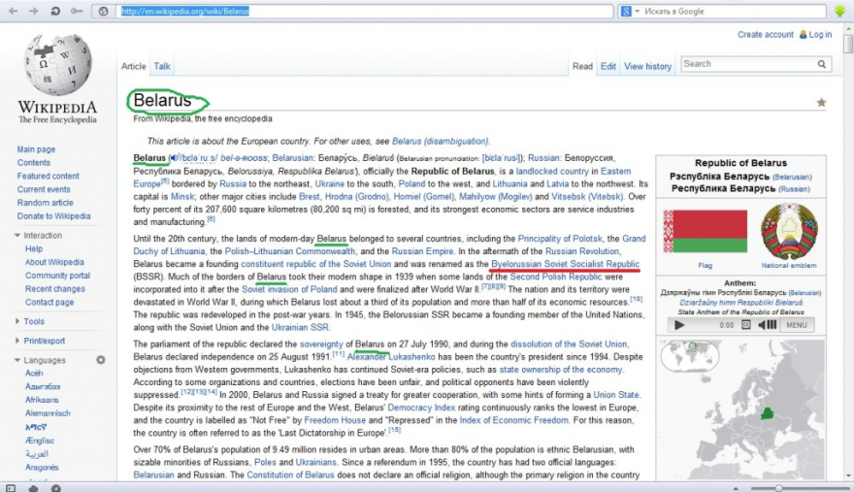This screenshot has height=492, width=854.
Task: Play pronunciation audio speaker icon beside Belarus
Action: (x=173, y=157)
